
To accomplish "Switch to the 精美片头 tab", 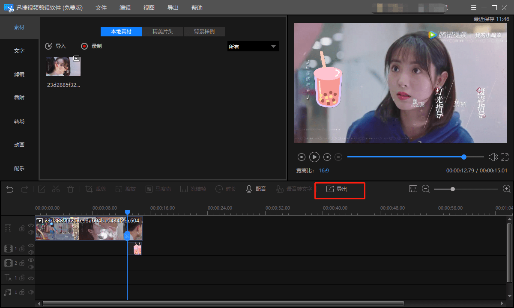I will (x=163, y=32).
